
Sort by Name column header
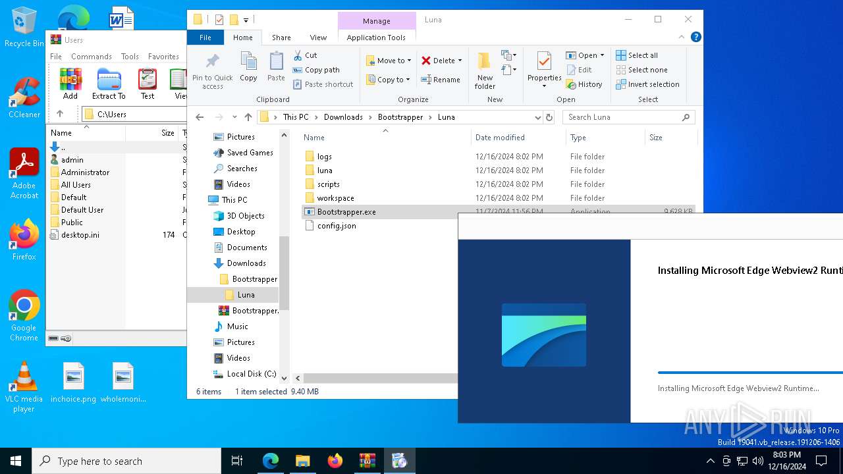coord(314,138)
